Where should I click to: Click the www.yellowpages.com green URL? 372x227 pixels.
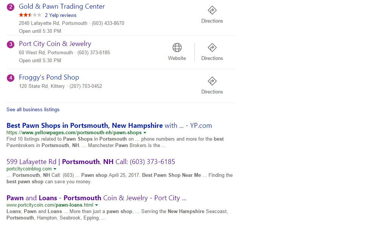click(x=74, y=133)
